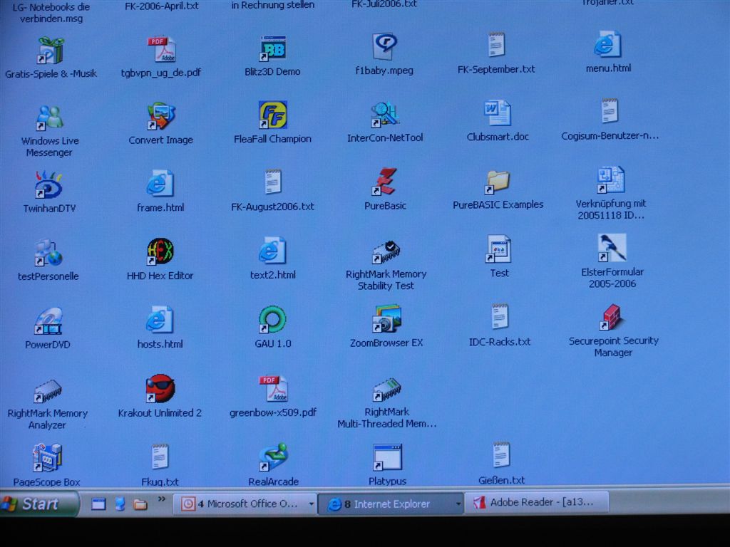
Task: Expand Microsoft Office taskbar group arrow
Action: (311, 504)
